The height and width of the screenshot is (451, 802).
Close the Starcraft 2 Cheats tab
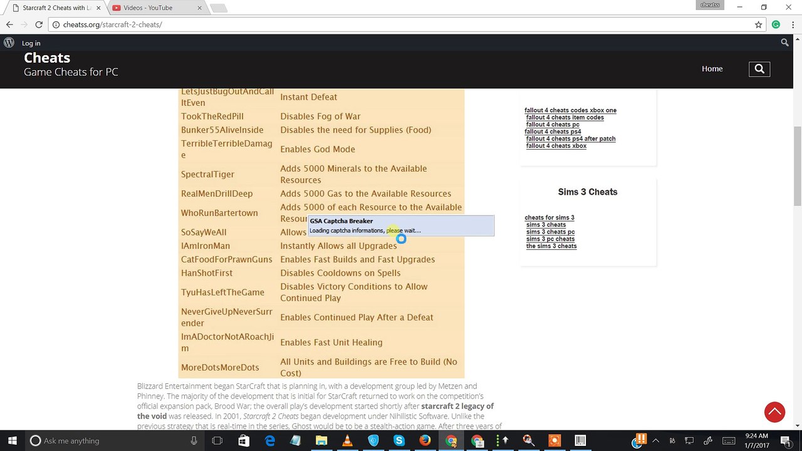98,8
